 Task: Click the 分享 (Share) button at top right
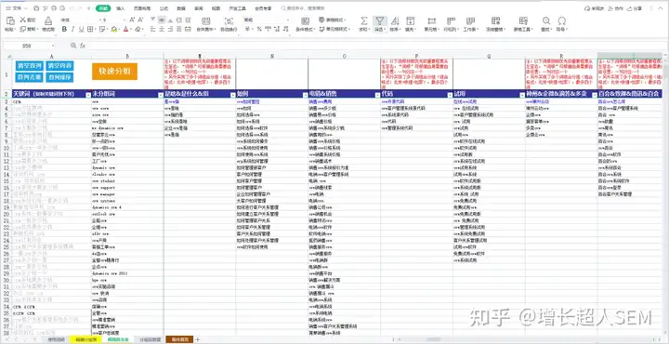tap(635, 8)
